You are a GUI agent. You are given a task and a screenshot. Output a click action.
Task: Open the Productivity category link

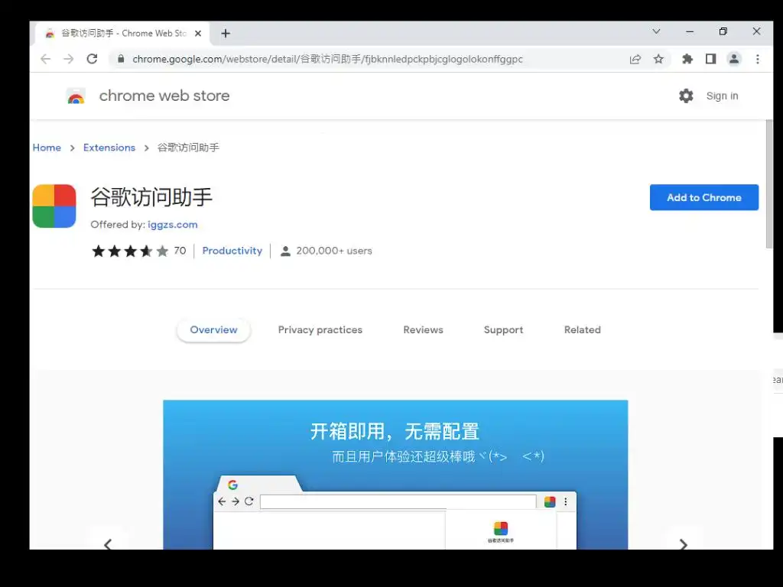232,251
